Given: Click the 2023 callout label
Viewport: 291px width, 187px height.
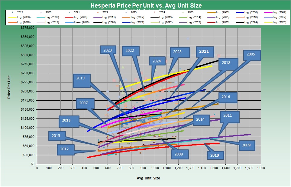Looking at the screenshot, I should (x=107, y=50).
